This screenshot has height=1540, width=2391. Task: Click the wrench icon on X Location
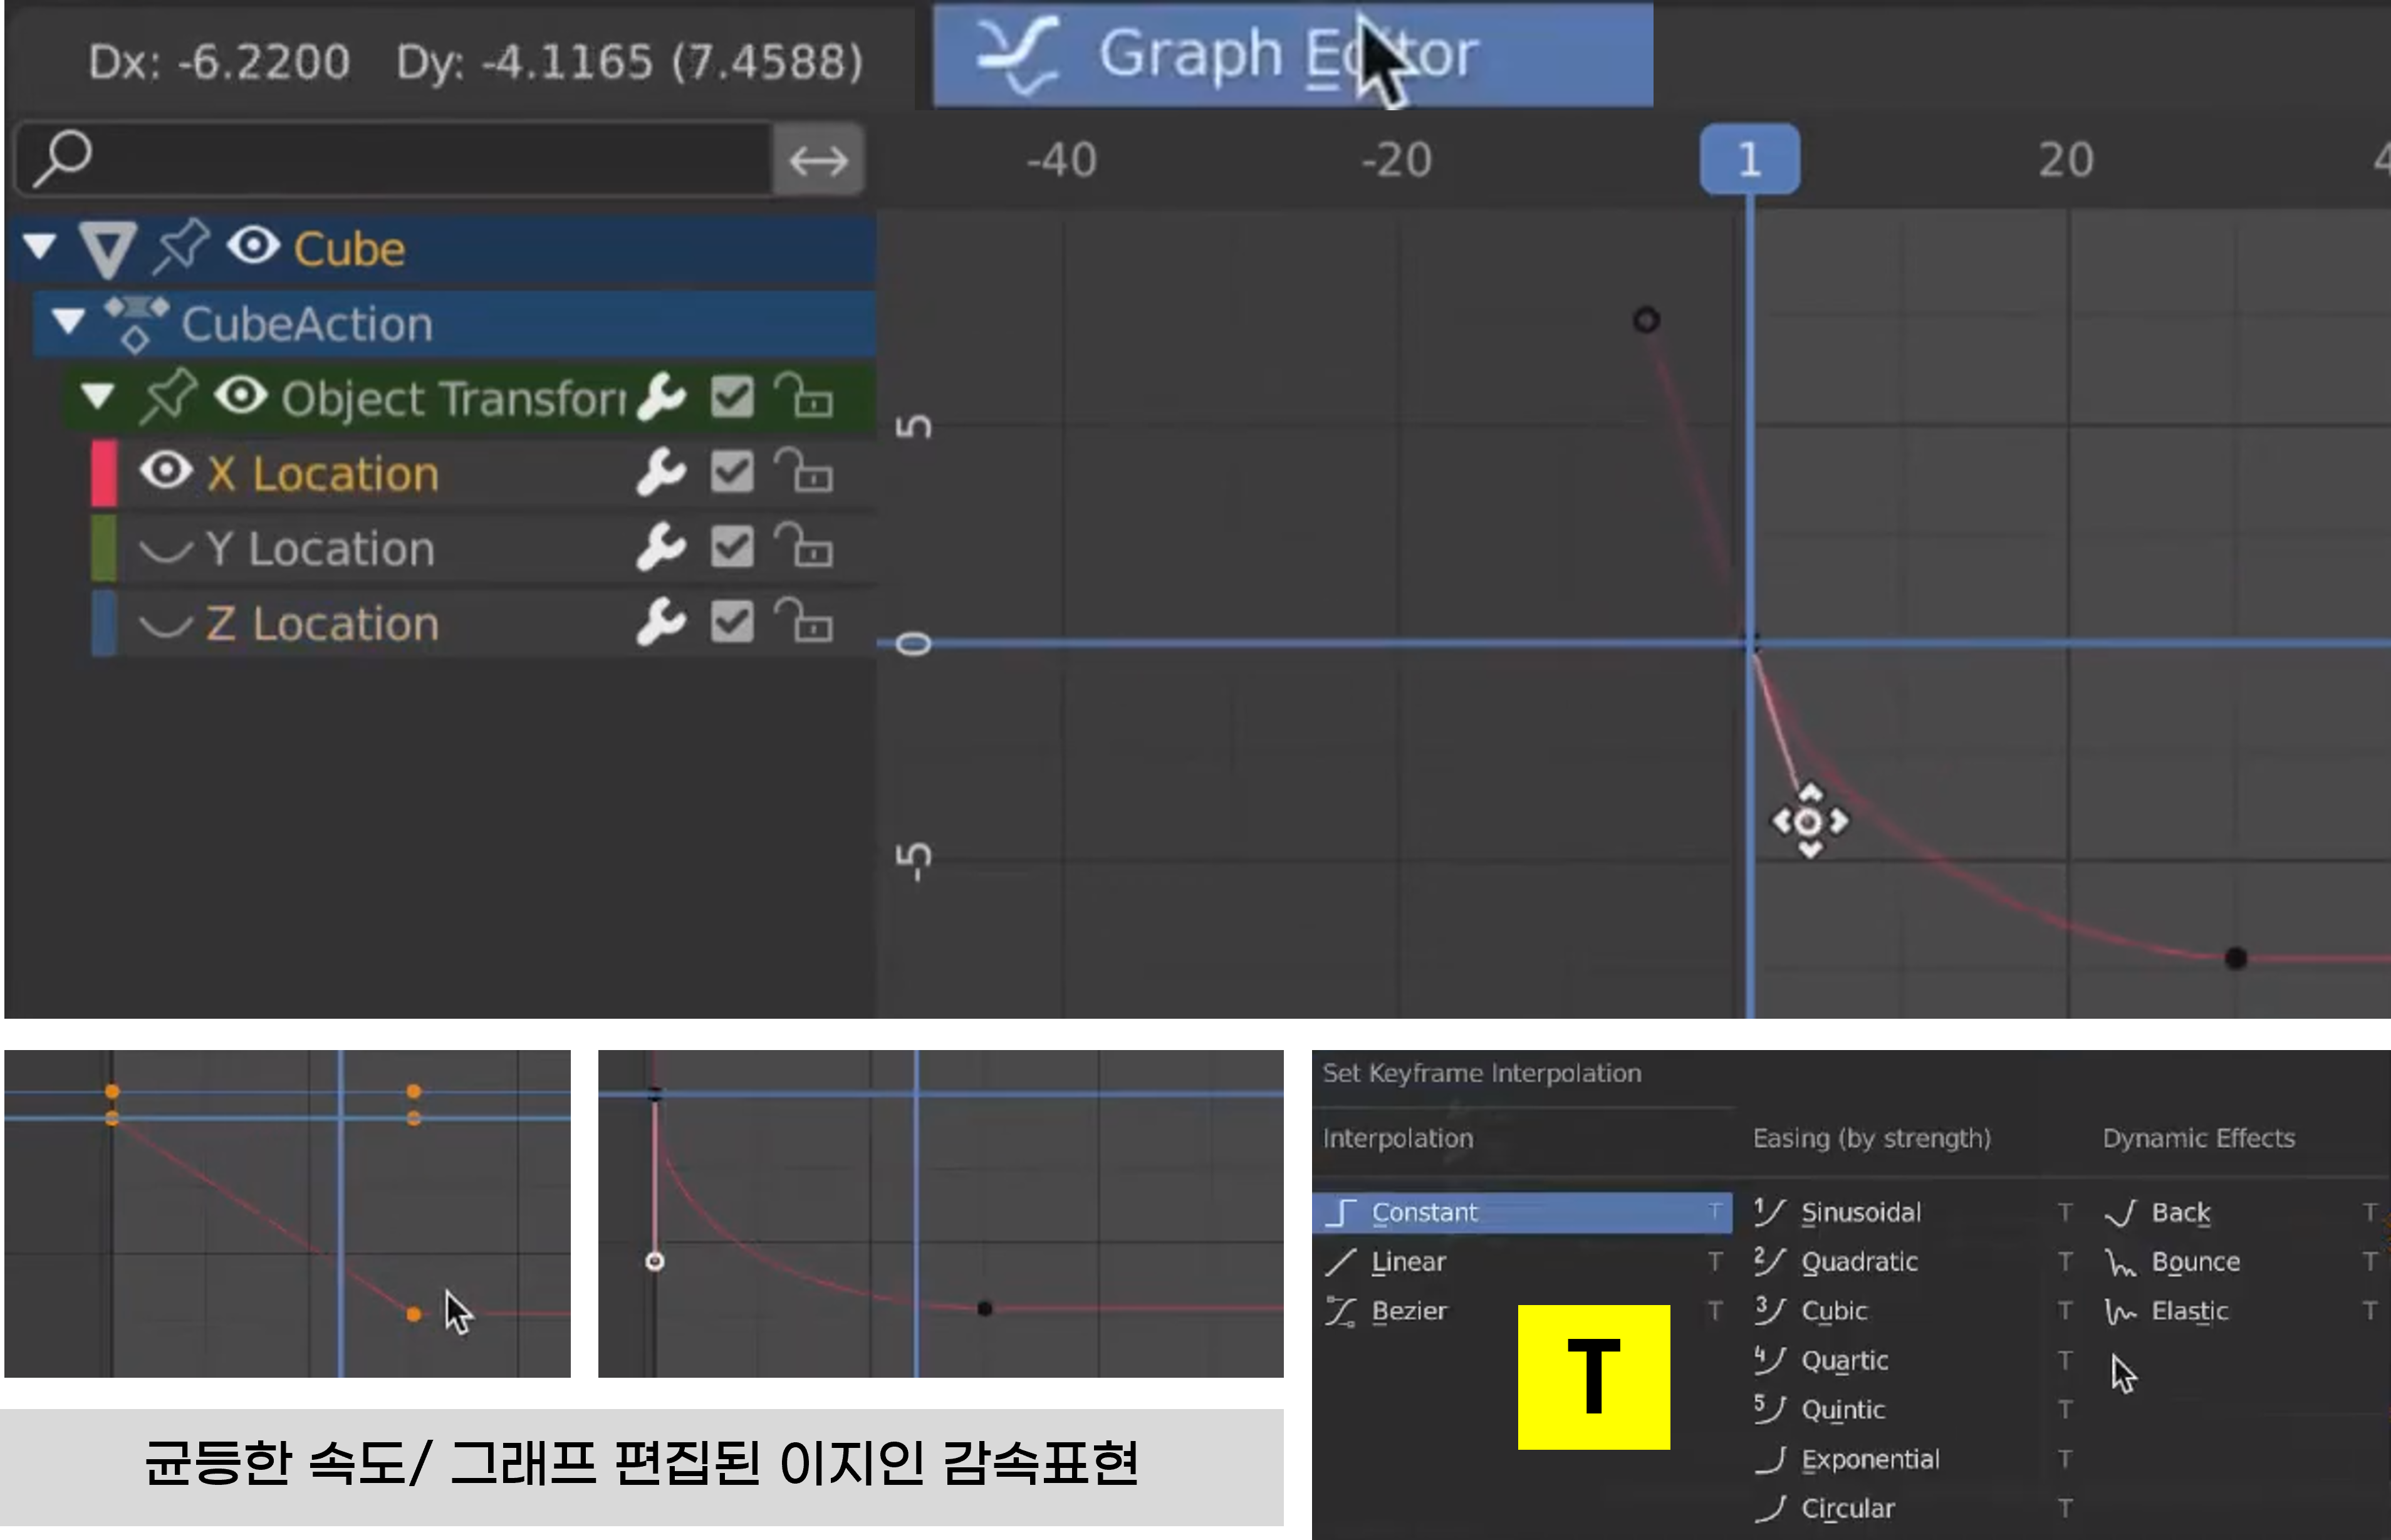(x=661, y=472)
